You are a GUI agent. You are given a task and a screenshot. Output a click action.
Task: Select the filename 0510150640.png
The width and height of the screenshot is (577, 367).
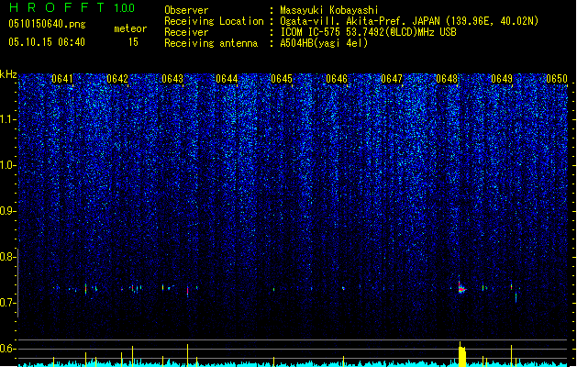tap(47, 25)
